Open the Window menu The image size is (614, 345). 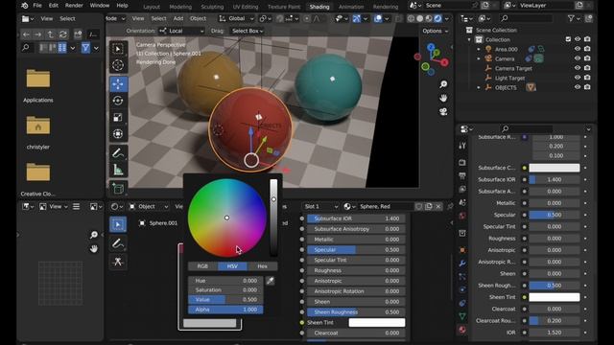tap(100, 6)
